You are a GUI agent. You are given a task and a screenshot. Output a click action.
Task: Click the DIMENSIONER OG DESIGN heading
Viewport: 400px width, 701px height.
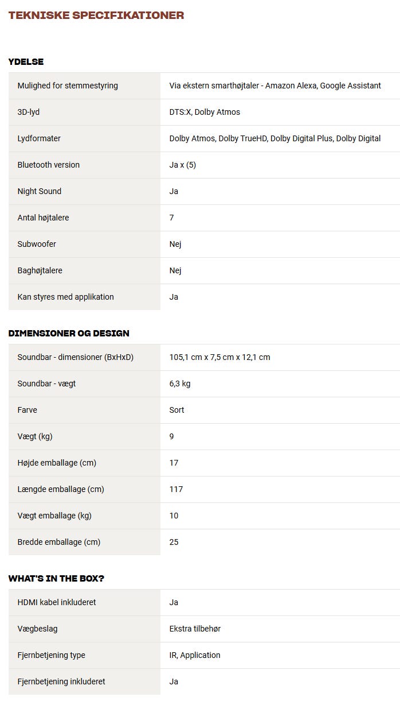(x=69, y=334)
